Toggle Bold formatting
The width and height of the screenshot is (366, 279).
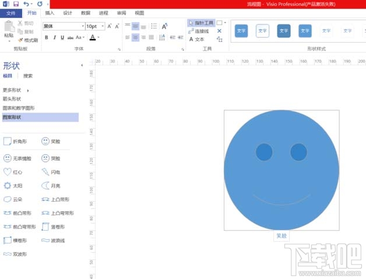[47, 37]
